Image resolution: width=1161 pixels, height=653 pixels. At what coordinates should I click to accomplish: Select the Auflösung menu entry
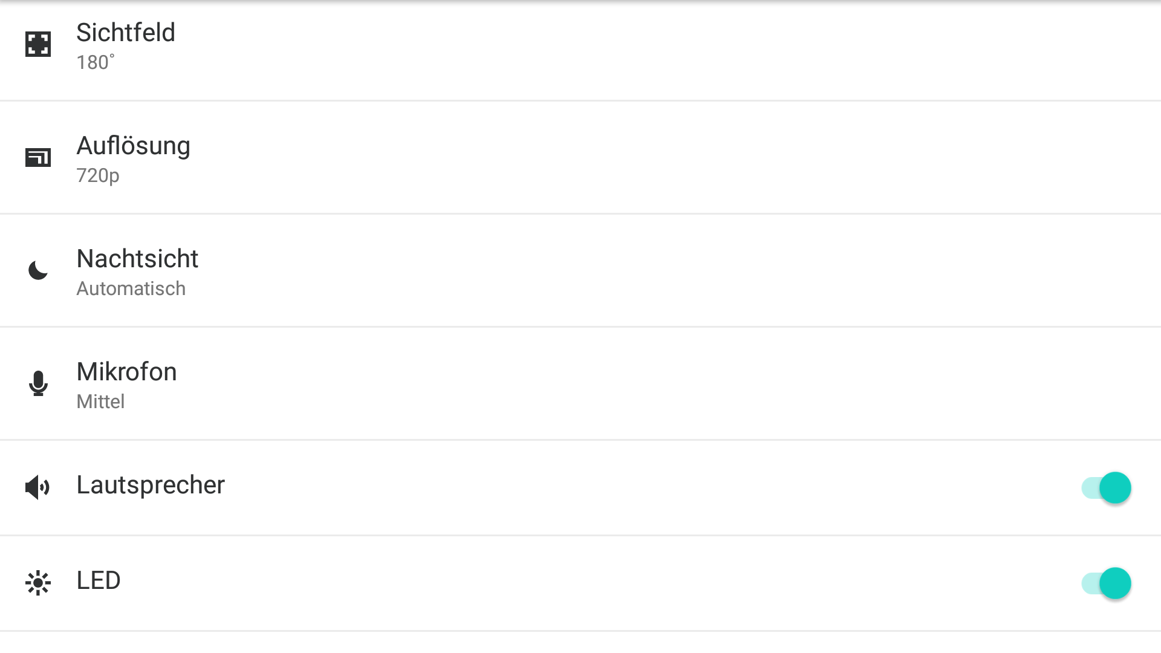coord(133,146)
